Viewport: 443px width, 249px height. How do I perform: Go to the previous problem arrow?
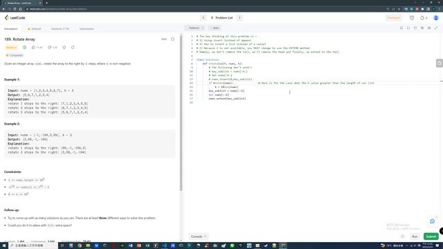pyautogui.click(x=203, y=18)
